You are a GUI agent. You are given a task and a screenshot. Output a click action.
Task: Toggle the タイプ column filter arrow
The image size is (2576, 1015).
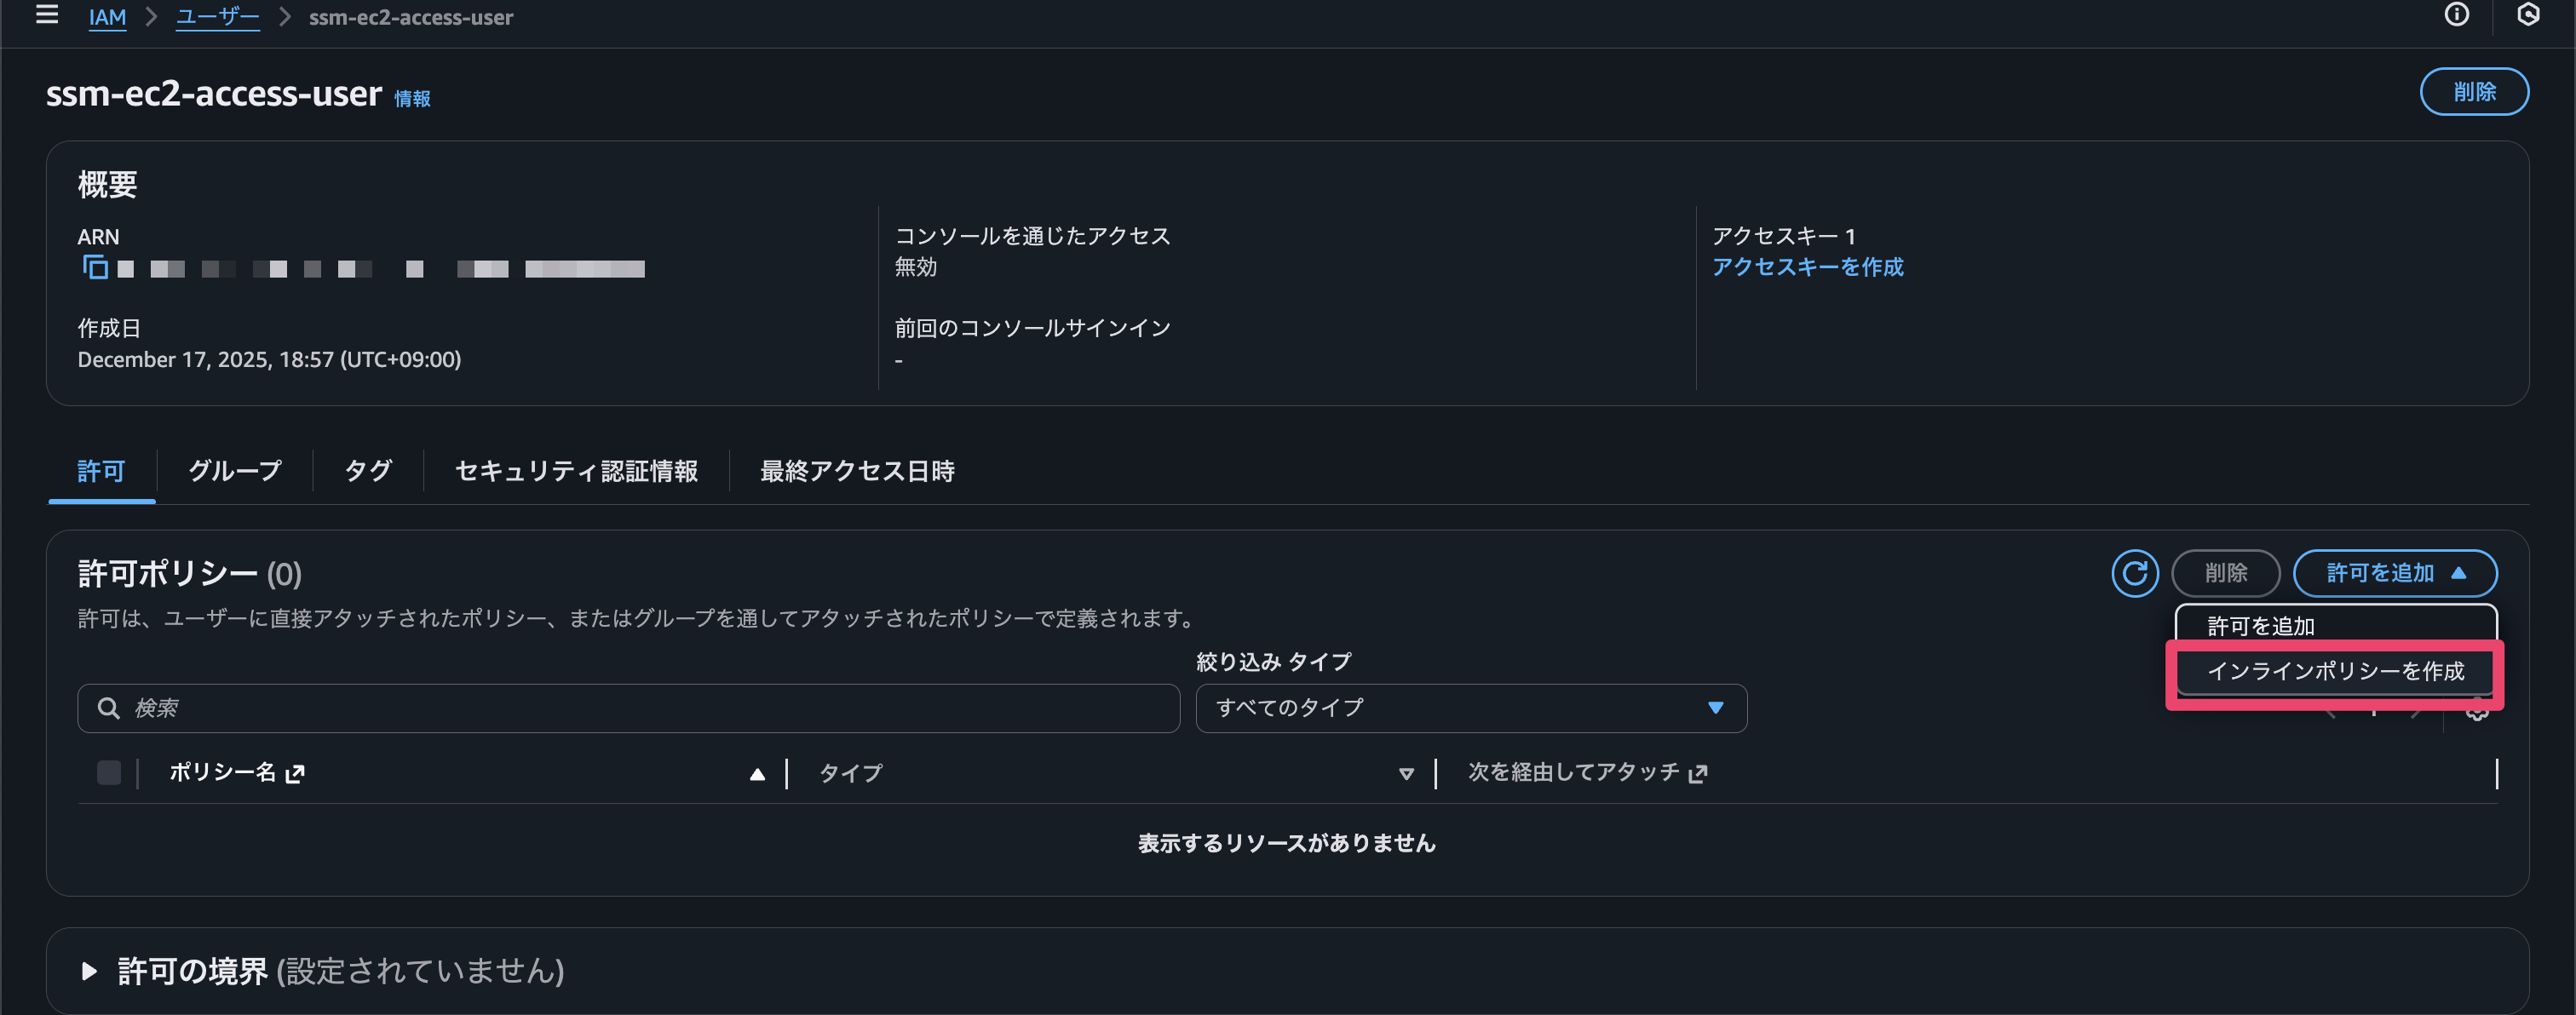(x=1406, y=773)
